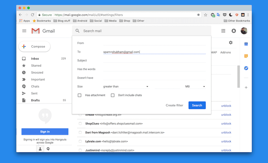
Task: Click the settings page scrollbar
Action: click(x=239, y=77)
